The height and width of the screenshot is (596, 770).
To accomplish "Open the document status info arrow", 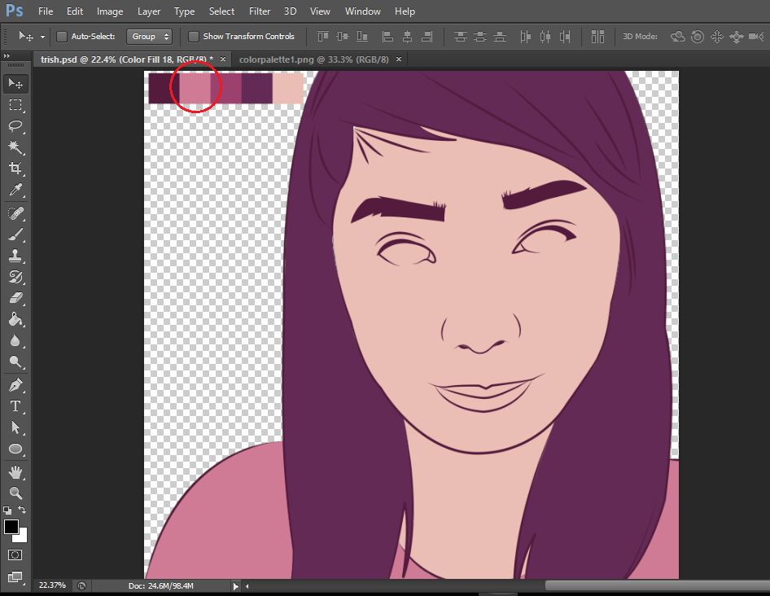I will [x=236, y=585].
